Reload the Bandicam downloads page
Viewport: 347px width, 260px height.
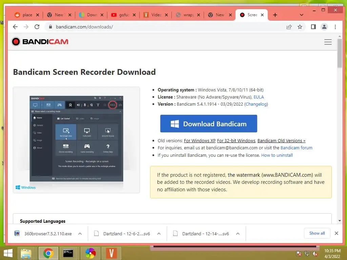37,27
